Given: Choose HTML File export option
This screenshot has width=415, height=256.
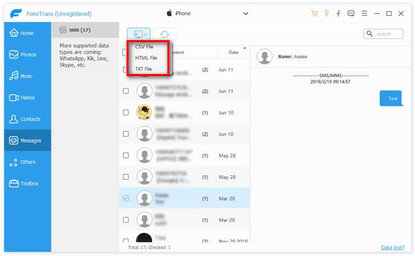Looking at the screenshot, I should coord(146,58).
